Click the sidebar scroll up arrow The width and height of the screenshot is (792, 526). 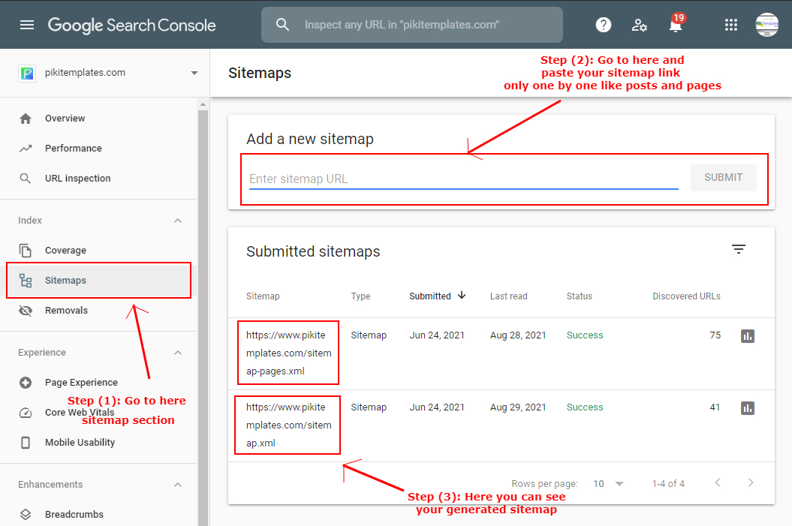[x=203, y=104]
